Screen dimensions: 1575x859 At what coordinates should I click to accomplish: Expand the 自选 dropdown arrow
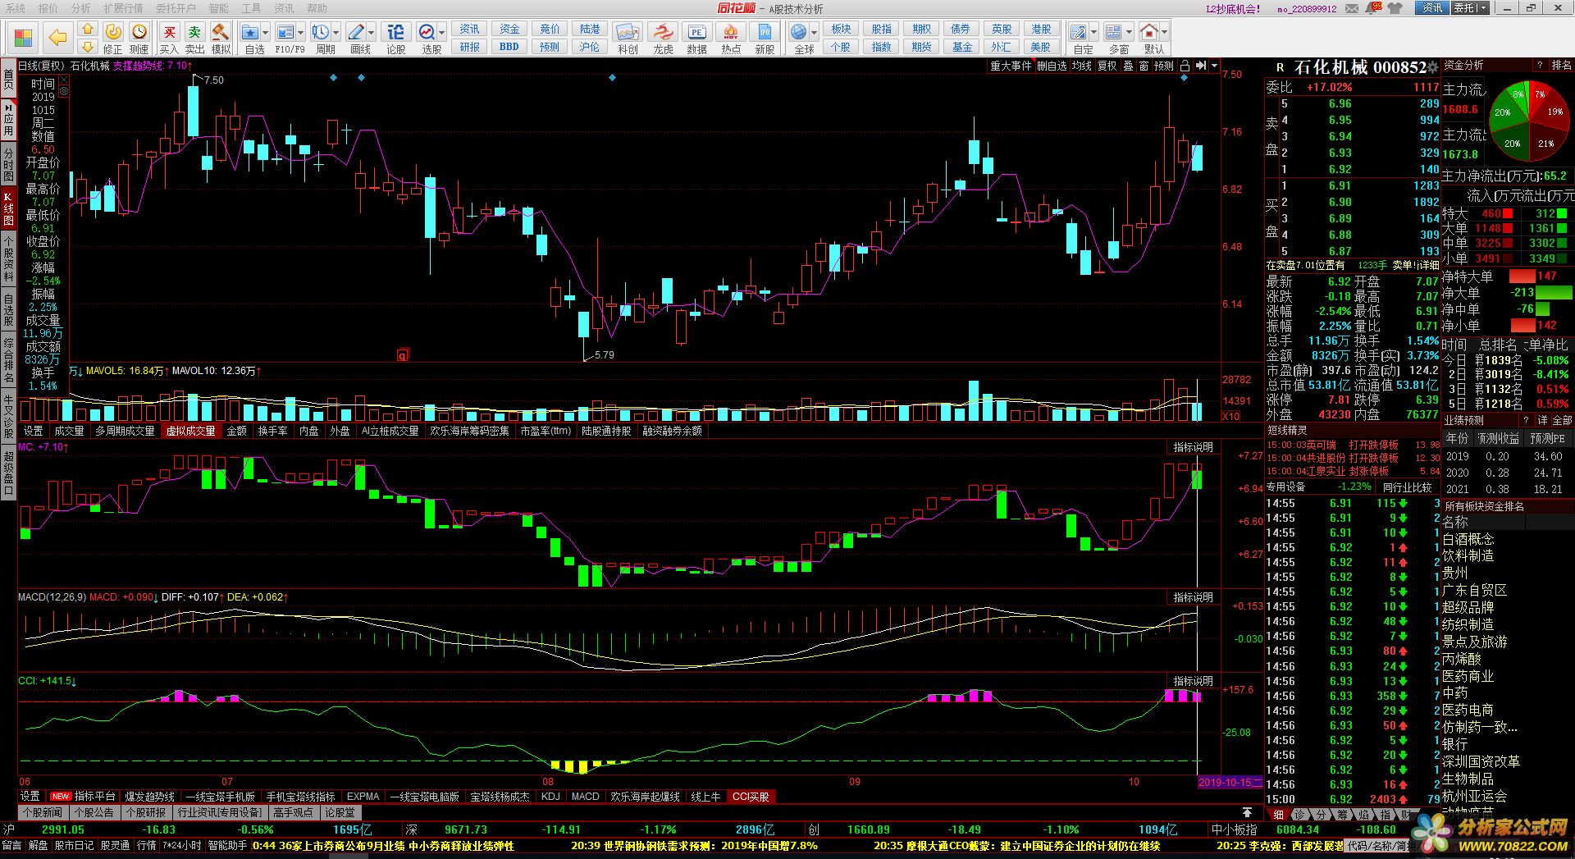[267, 33]
